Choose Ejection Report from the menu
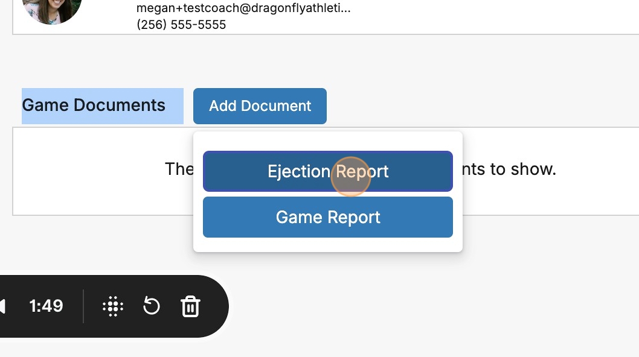This screenshot has width=639, height=357. [327, 171]
